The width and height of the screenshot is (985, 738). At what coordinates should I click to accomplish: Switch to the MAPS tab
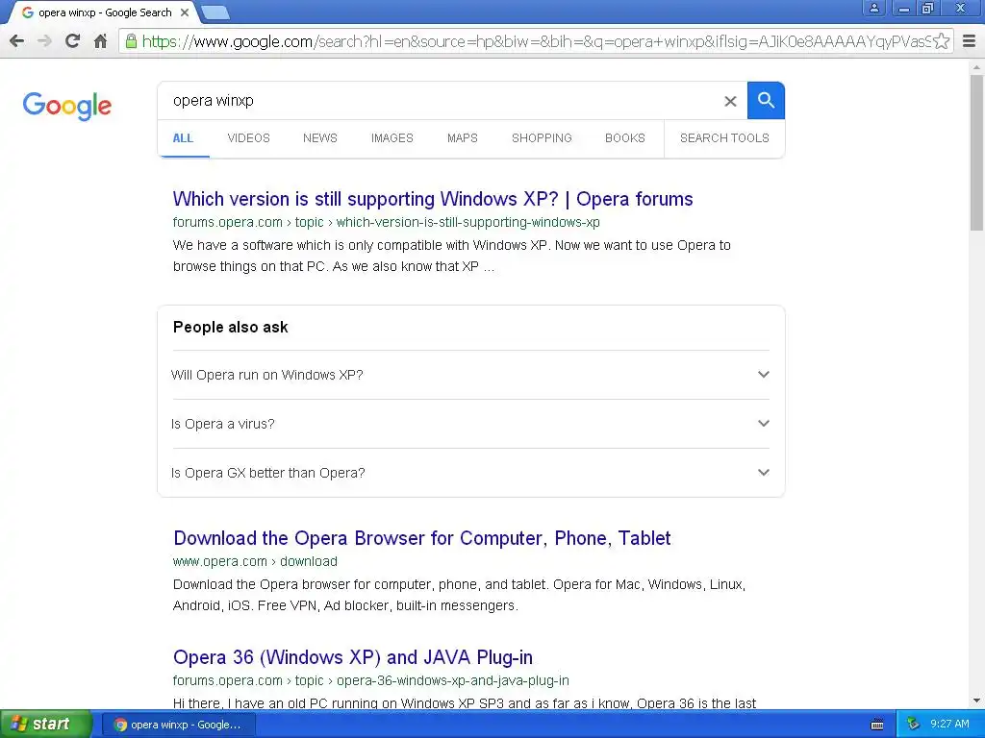(463, 138)
